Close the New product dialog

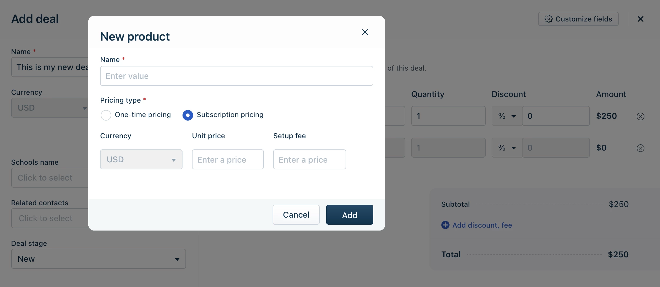[x=365, y=32]
